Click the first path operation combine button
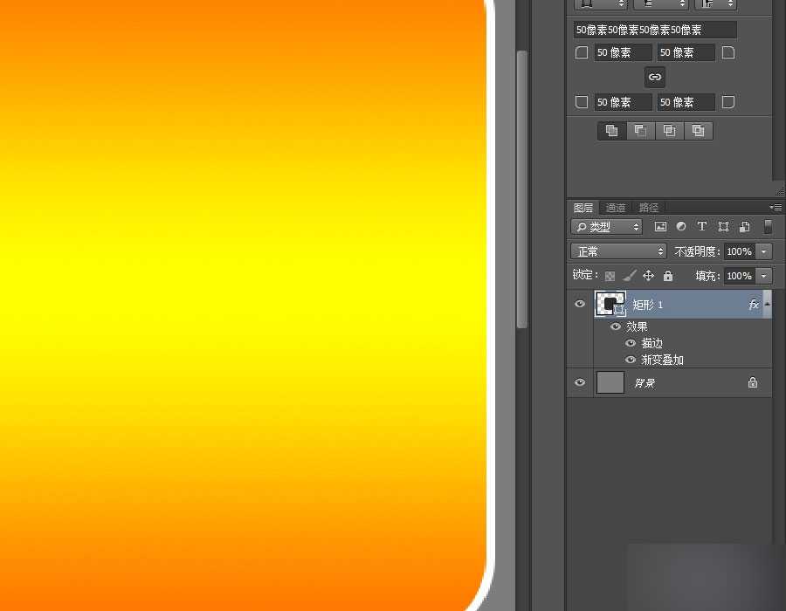This screenshot has height=611, width=786. pyautogui.click(x=611, y=131)
